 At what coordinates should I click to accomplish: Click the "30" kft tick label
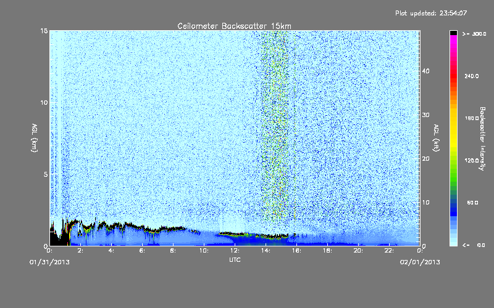tap(425, 115)
